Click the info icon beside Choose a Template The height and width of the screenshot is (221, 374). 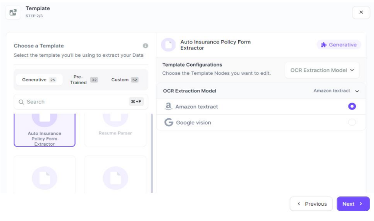[145, 46]
